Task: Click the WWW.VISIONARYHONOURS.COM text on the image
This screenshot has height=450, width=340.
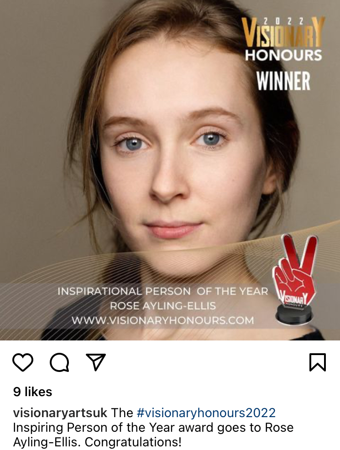Action: [x=162, y=320]
